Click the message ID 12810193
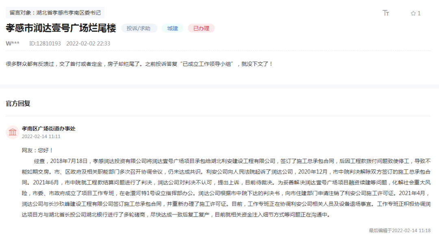Viewport: 439px width, 236px height. [x=45, y=43]
